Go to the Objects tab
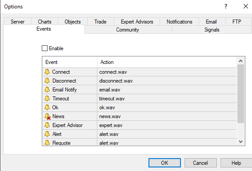The image size is (252, 171). click(x=72, y=22)
